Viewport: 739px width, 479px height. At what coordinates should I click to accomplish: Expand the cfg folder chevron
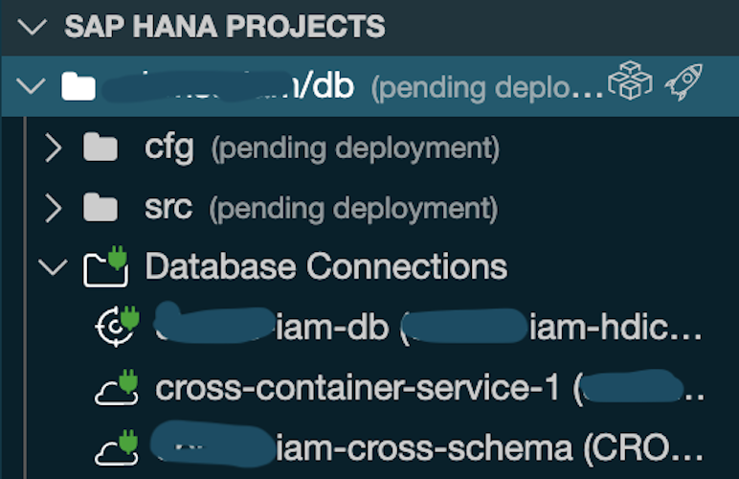pos(53,148)
